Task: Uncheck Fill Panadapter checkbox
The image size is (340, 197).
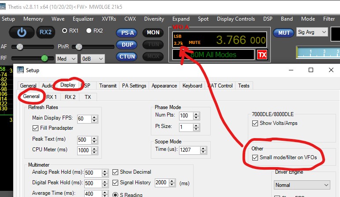Action: (36, 128)
